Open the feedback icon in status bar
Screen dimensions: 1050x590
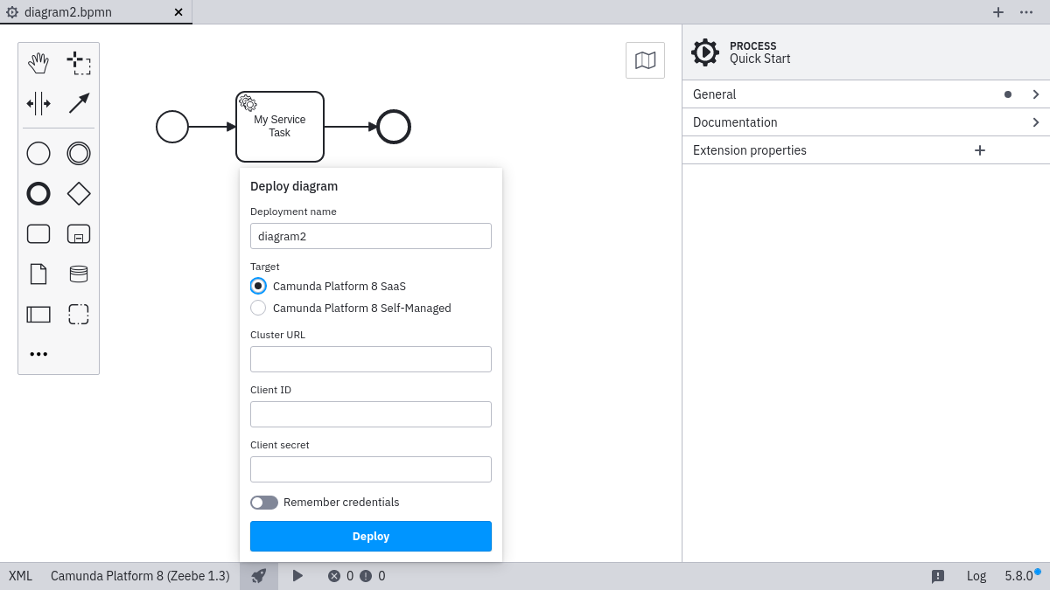tap(937, 576)
